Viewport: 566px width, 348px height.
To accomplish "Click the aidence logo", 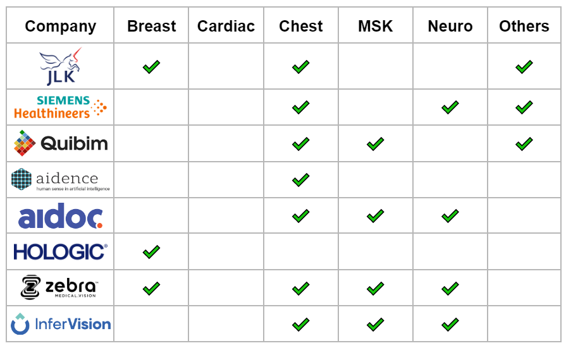I will [x=60, y=179].
